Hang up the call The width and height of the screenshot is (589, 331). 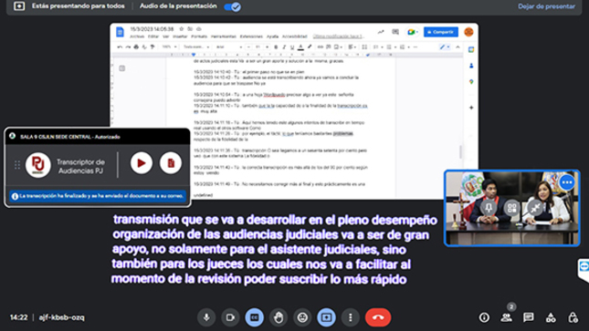378,317
